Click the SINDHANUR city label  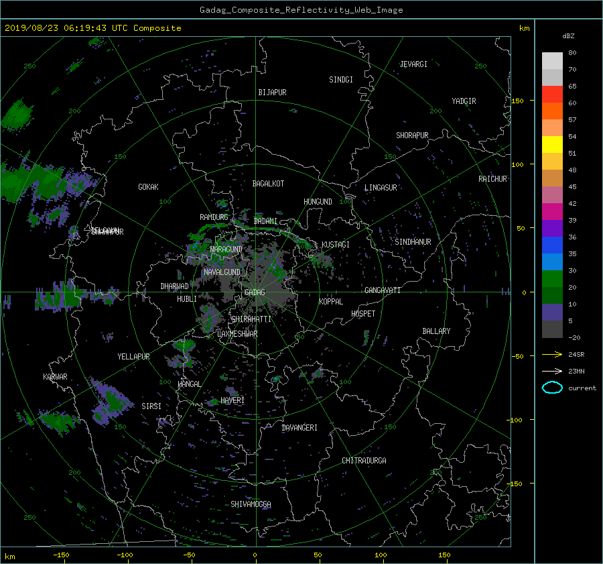tap(413, 242)
